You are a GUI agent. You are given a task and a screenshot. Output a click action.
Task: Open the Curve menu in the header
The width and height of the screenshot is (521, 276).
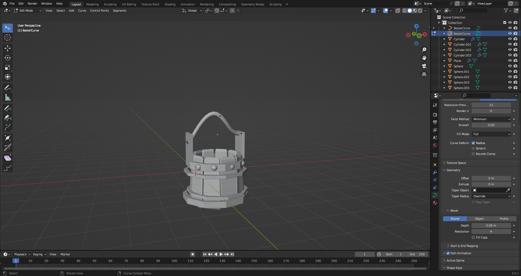point(82,11)
